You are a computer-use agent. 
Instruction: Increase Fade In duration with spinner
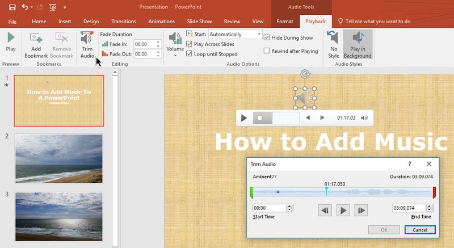click(x=158, y=42)
